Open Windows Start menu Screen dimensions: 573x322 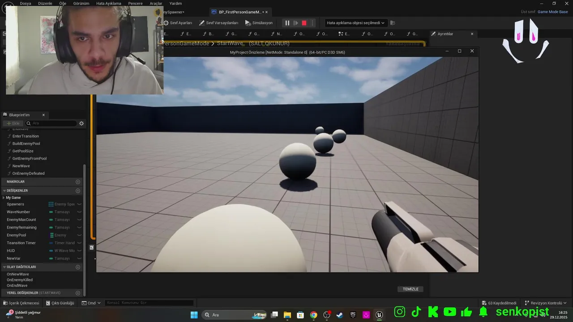(x=194, y=315)
